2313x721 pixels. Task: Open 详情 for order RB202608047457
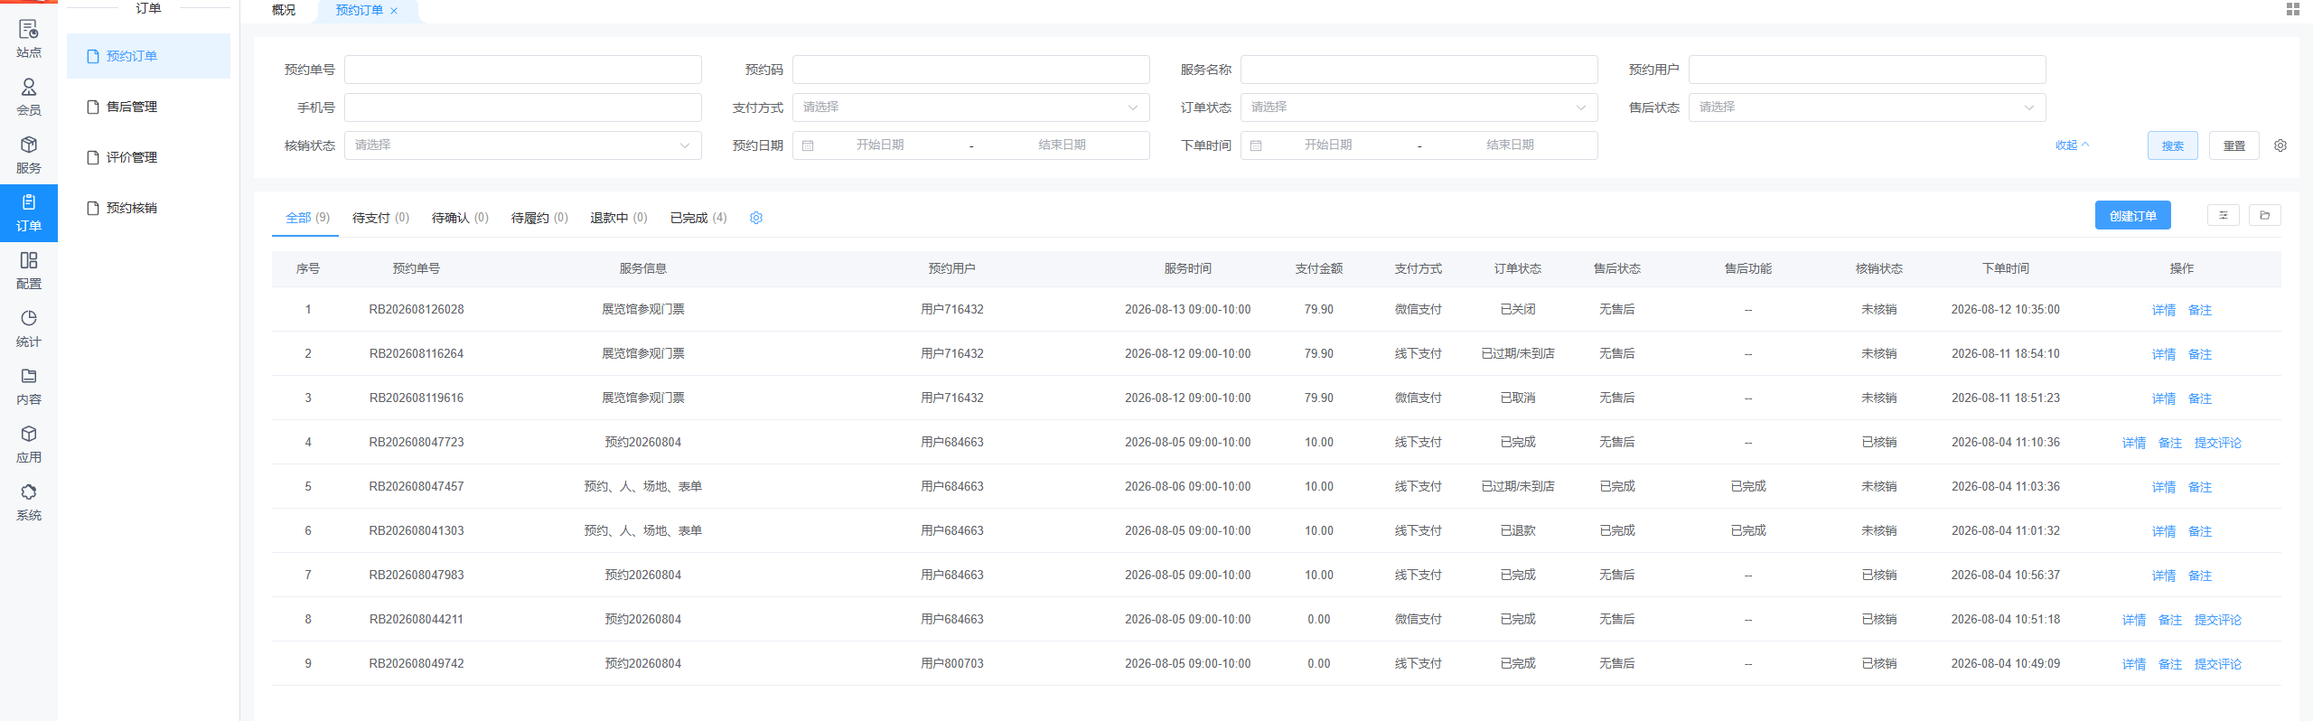(x=2163, y=487)
